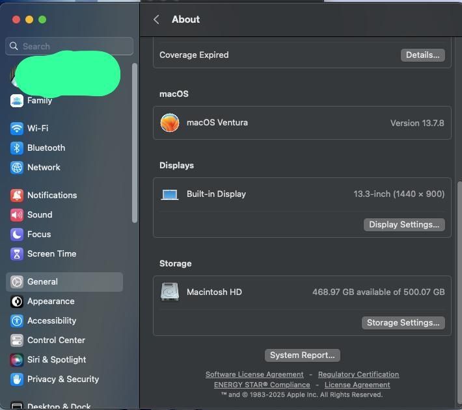Viewport: 462px width, 410px height.
Task: Click the yellow minimize window button
Action: tap(29, 19)
